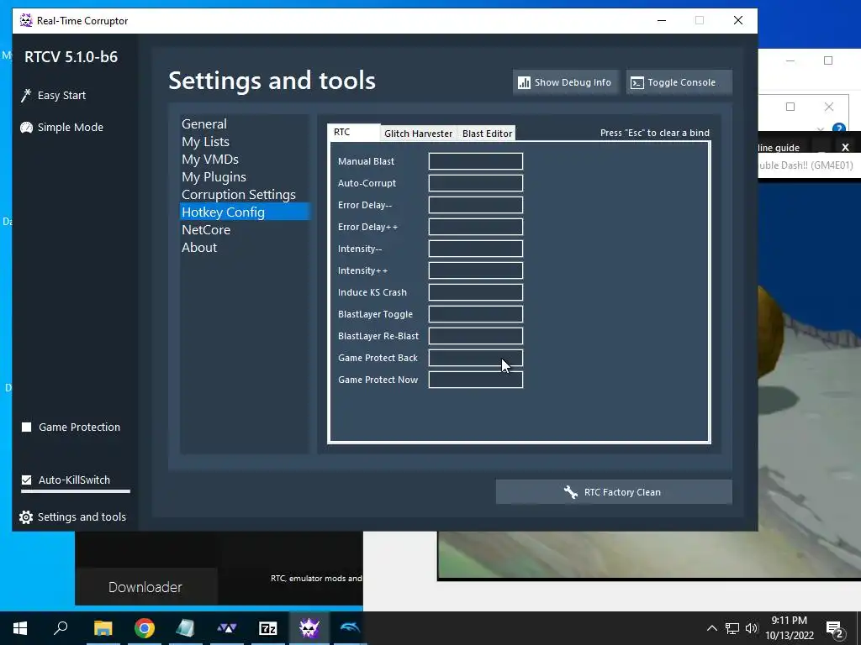861x645 pixels.
Task: Open taskbar Search magnifier
Action: 61,628
